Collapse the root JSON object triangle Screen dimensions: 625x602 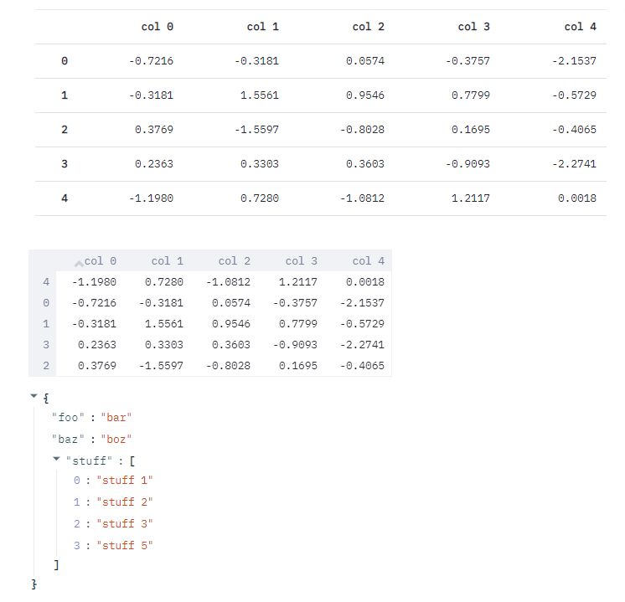34,395
